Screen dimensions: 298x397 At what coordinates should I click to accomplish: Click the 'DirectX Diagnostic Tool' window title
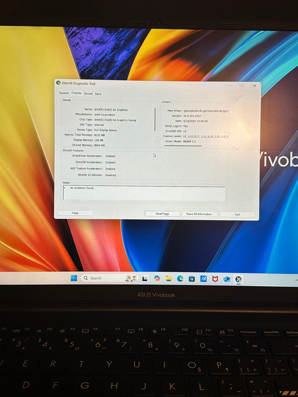click(x=79, y=83)
